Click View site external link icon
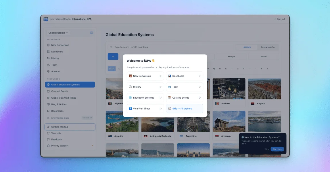Screen dimensions: 330x172 pyautogui.click(x=48, y=133)
